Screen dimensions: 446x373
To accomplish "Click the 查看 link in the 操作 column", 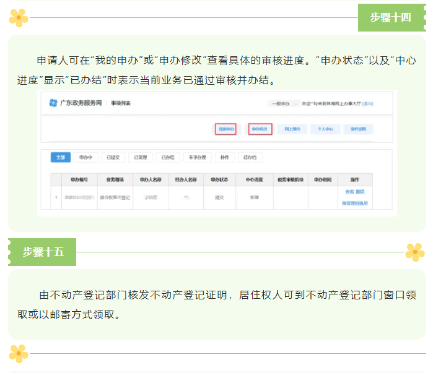I will pyautogui.click(x=349, y=192).
